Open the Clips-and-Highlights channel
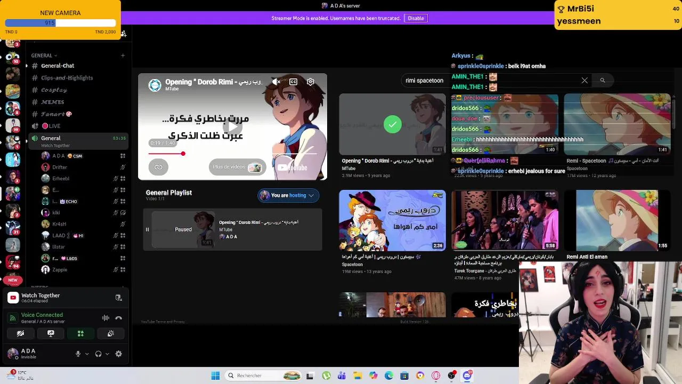Viewport: 682px width, 384px height. [x=67, y=78]
